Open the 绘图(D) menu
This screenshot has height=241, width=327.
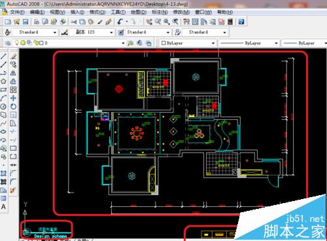[139, 12]
